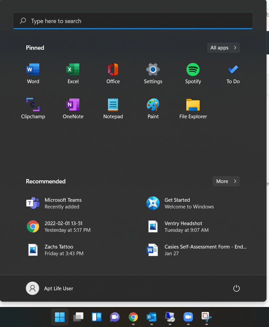Viewport: 269px width, 327px height.
Task: Open File Explorer from Pinned
Action: coord(193,109)
